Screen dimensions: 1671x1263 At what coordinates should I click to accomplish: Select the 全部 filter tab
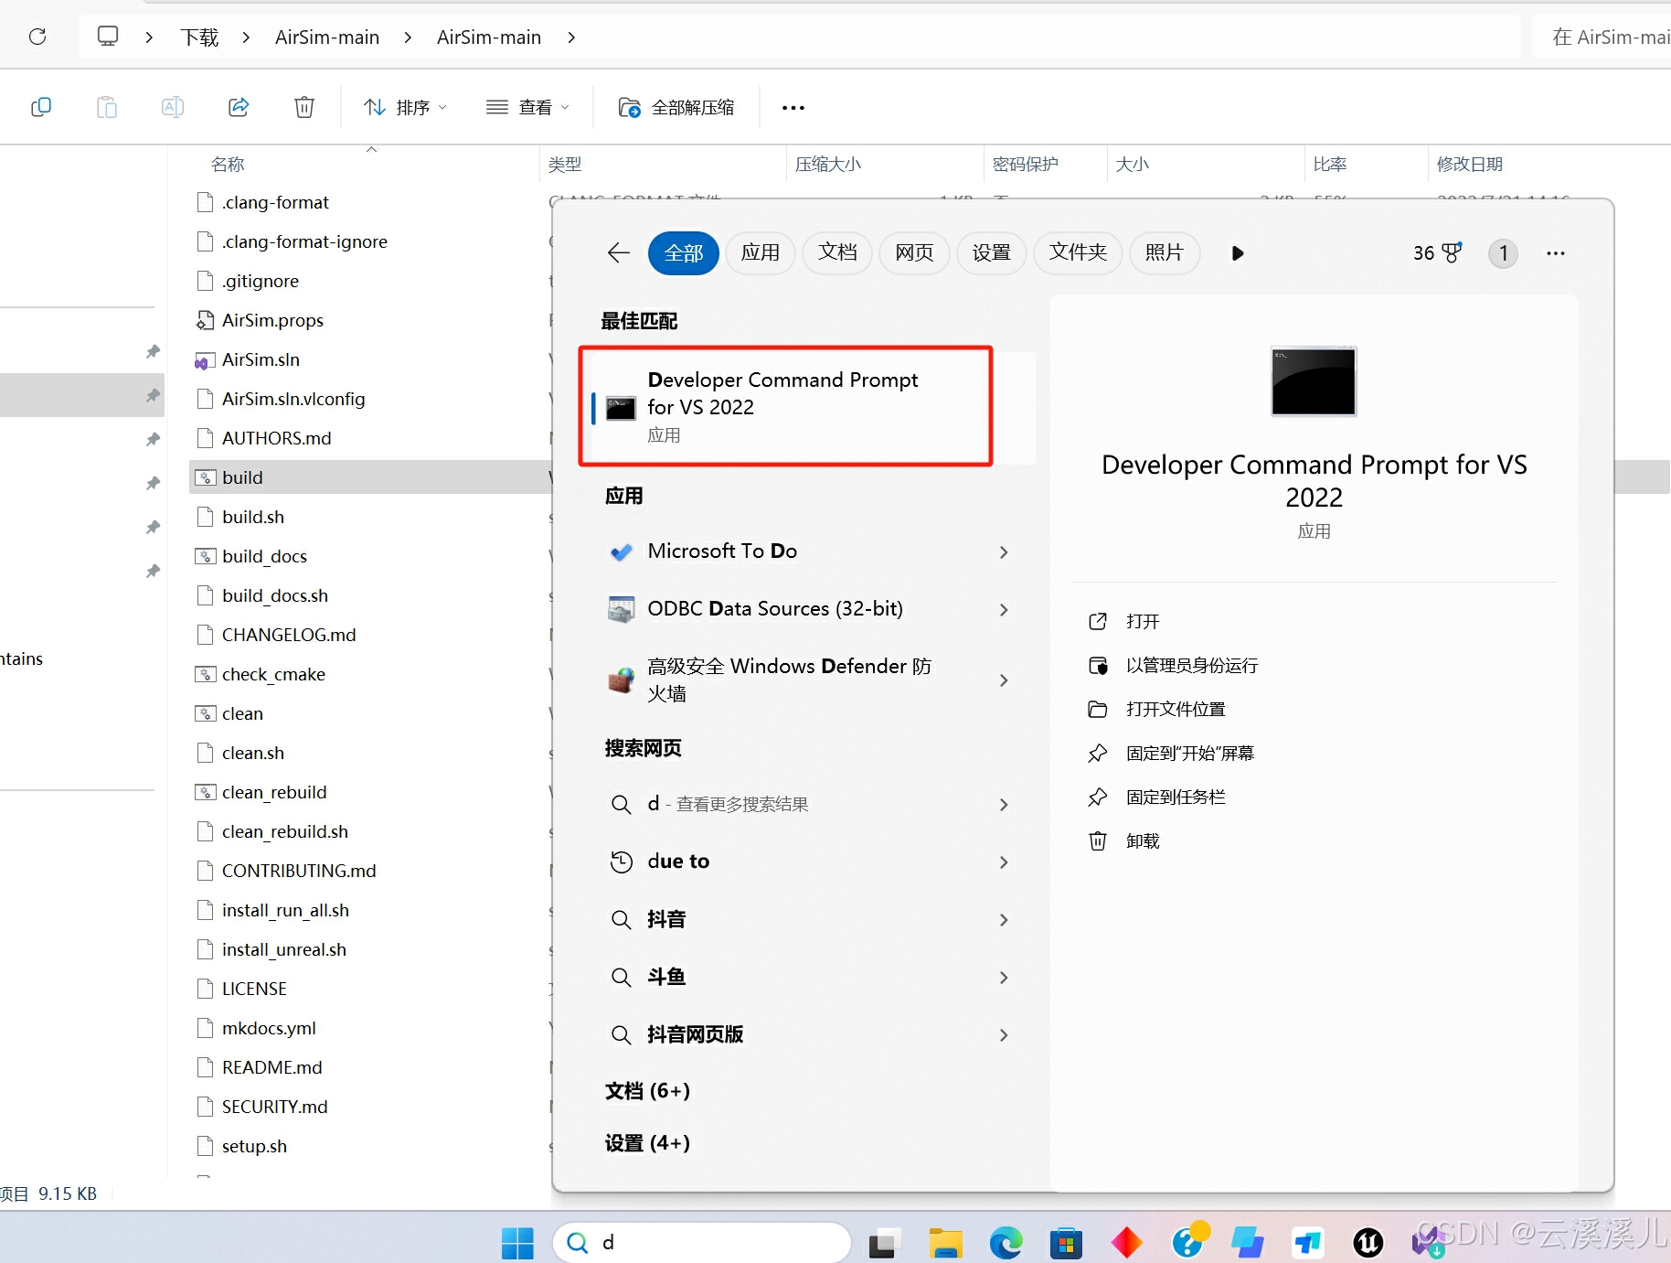tap(684, 252)
